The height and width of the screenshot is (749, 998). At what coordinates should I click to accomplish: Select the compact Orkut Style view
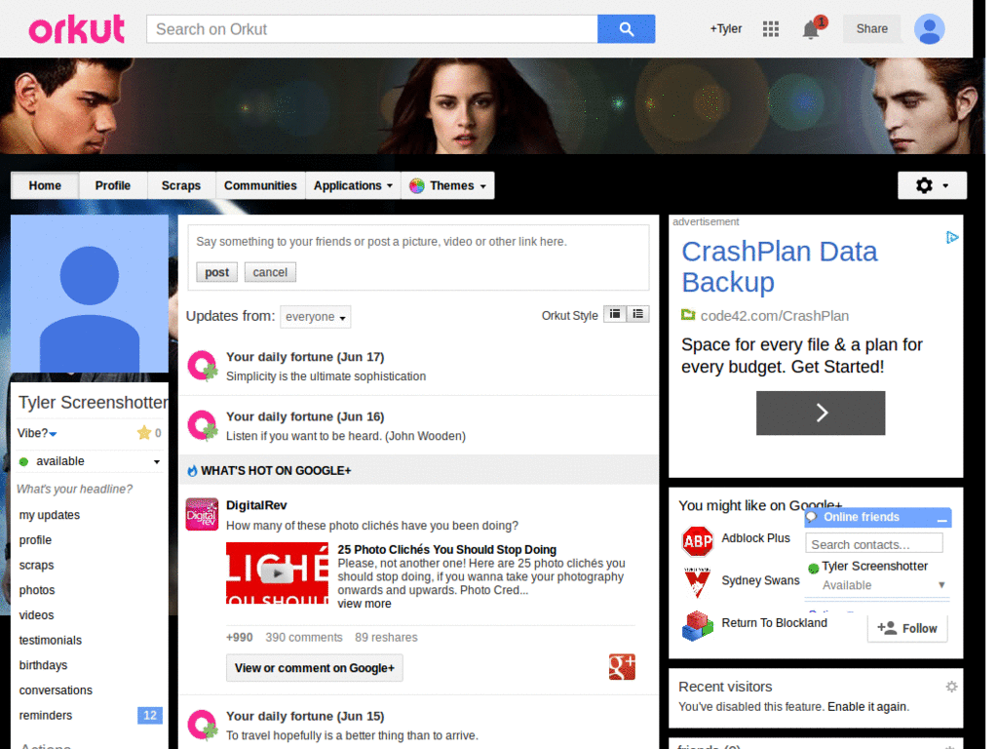pos(615,314)
